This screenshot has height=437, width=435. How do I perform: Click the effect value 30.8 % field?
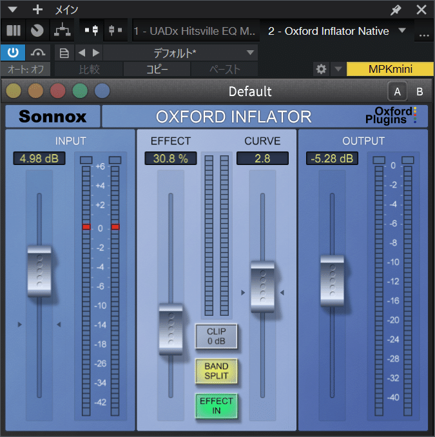tap(171, 159)
